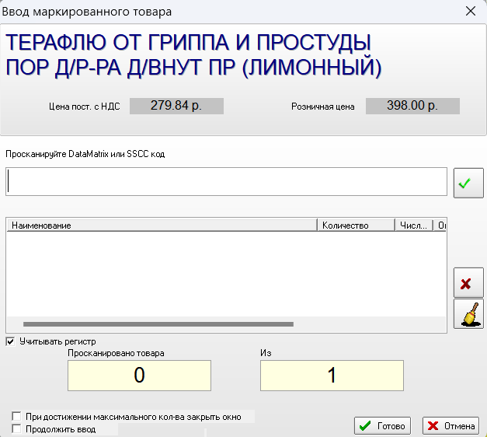This screenshot has width=487, height=437.
Task: Confirm scanned code with green checkmark button
Action: (468, 183)
